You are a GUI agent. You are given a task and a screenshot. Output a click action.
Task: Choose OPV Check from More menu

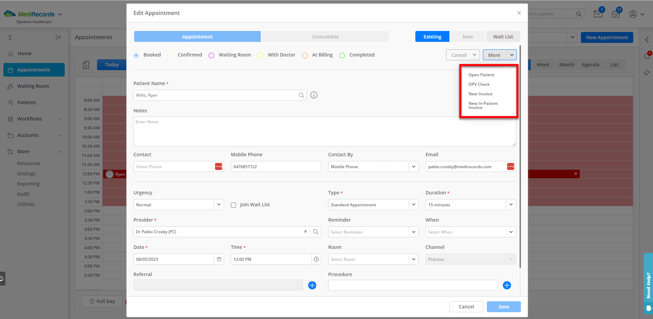[x=479, y=84]
